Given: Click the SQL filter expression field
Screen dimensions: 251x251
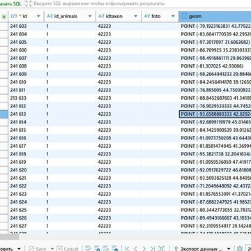Looking at the screenshot, I should [x=142, y=3].
